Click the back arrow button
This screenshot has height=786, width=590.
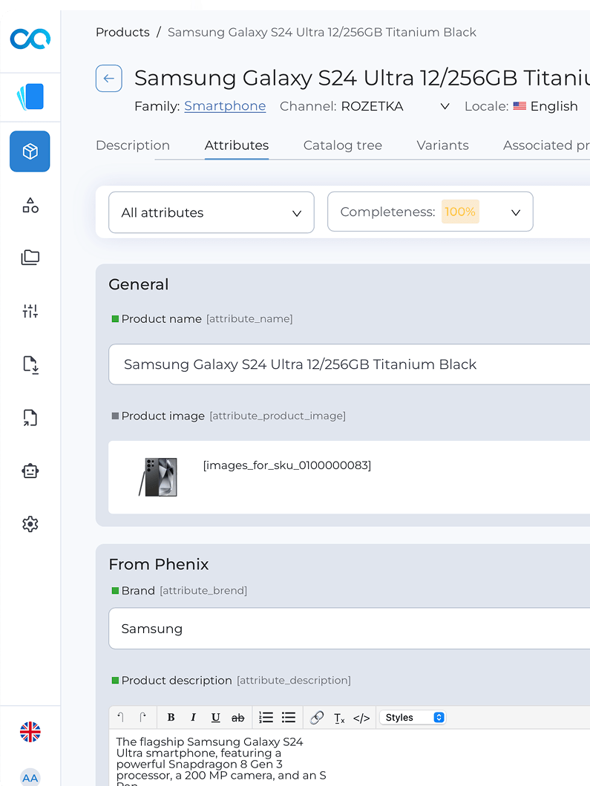109,78
